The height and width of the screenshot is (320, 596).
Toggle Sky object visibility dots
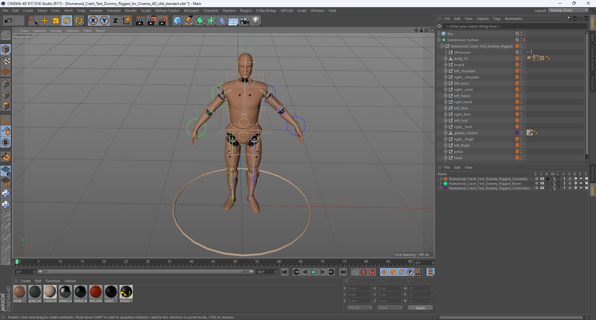pyautogui.click(x=521, y=33)
